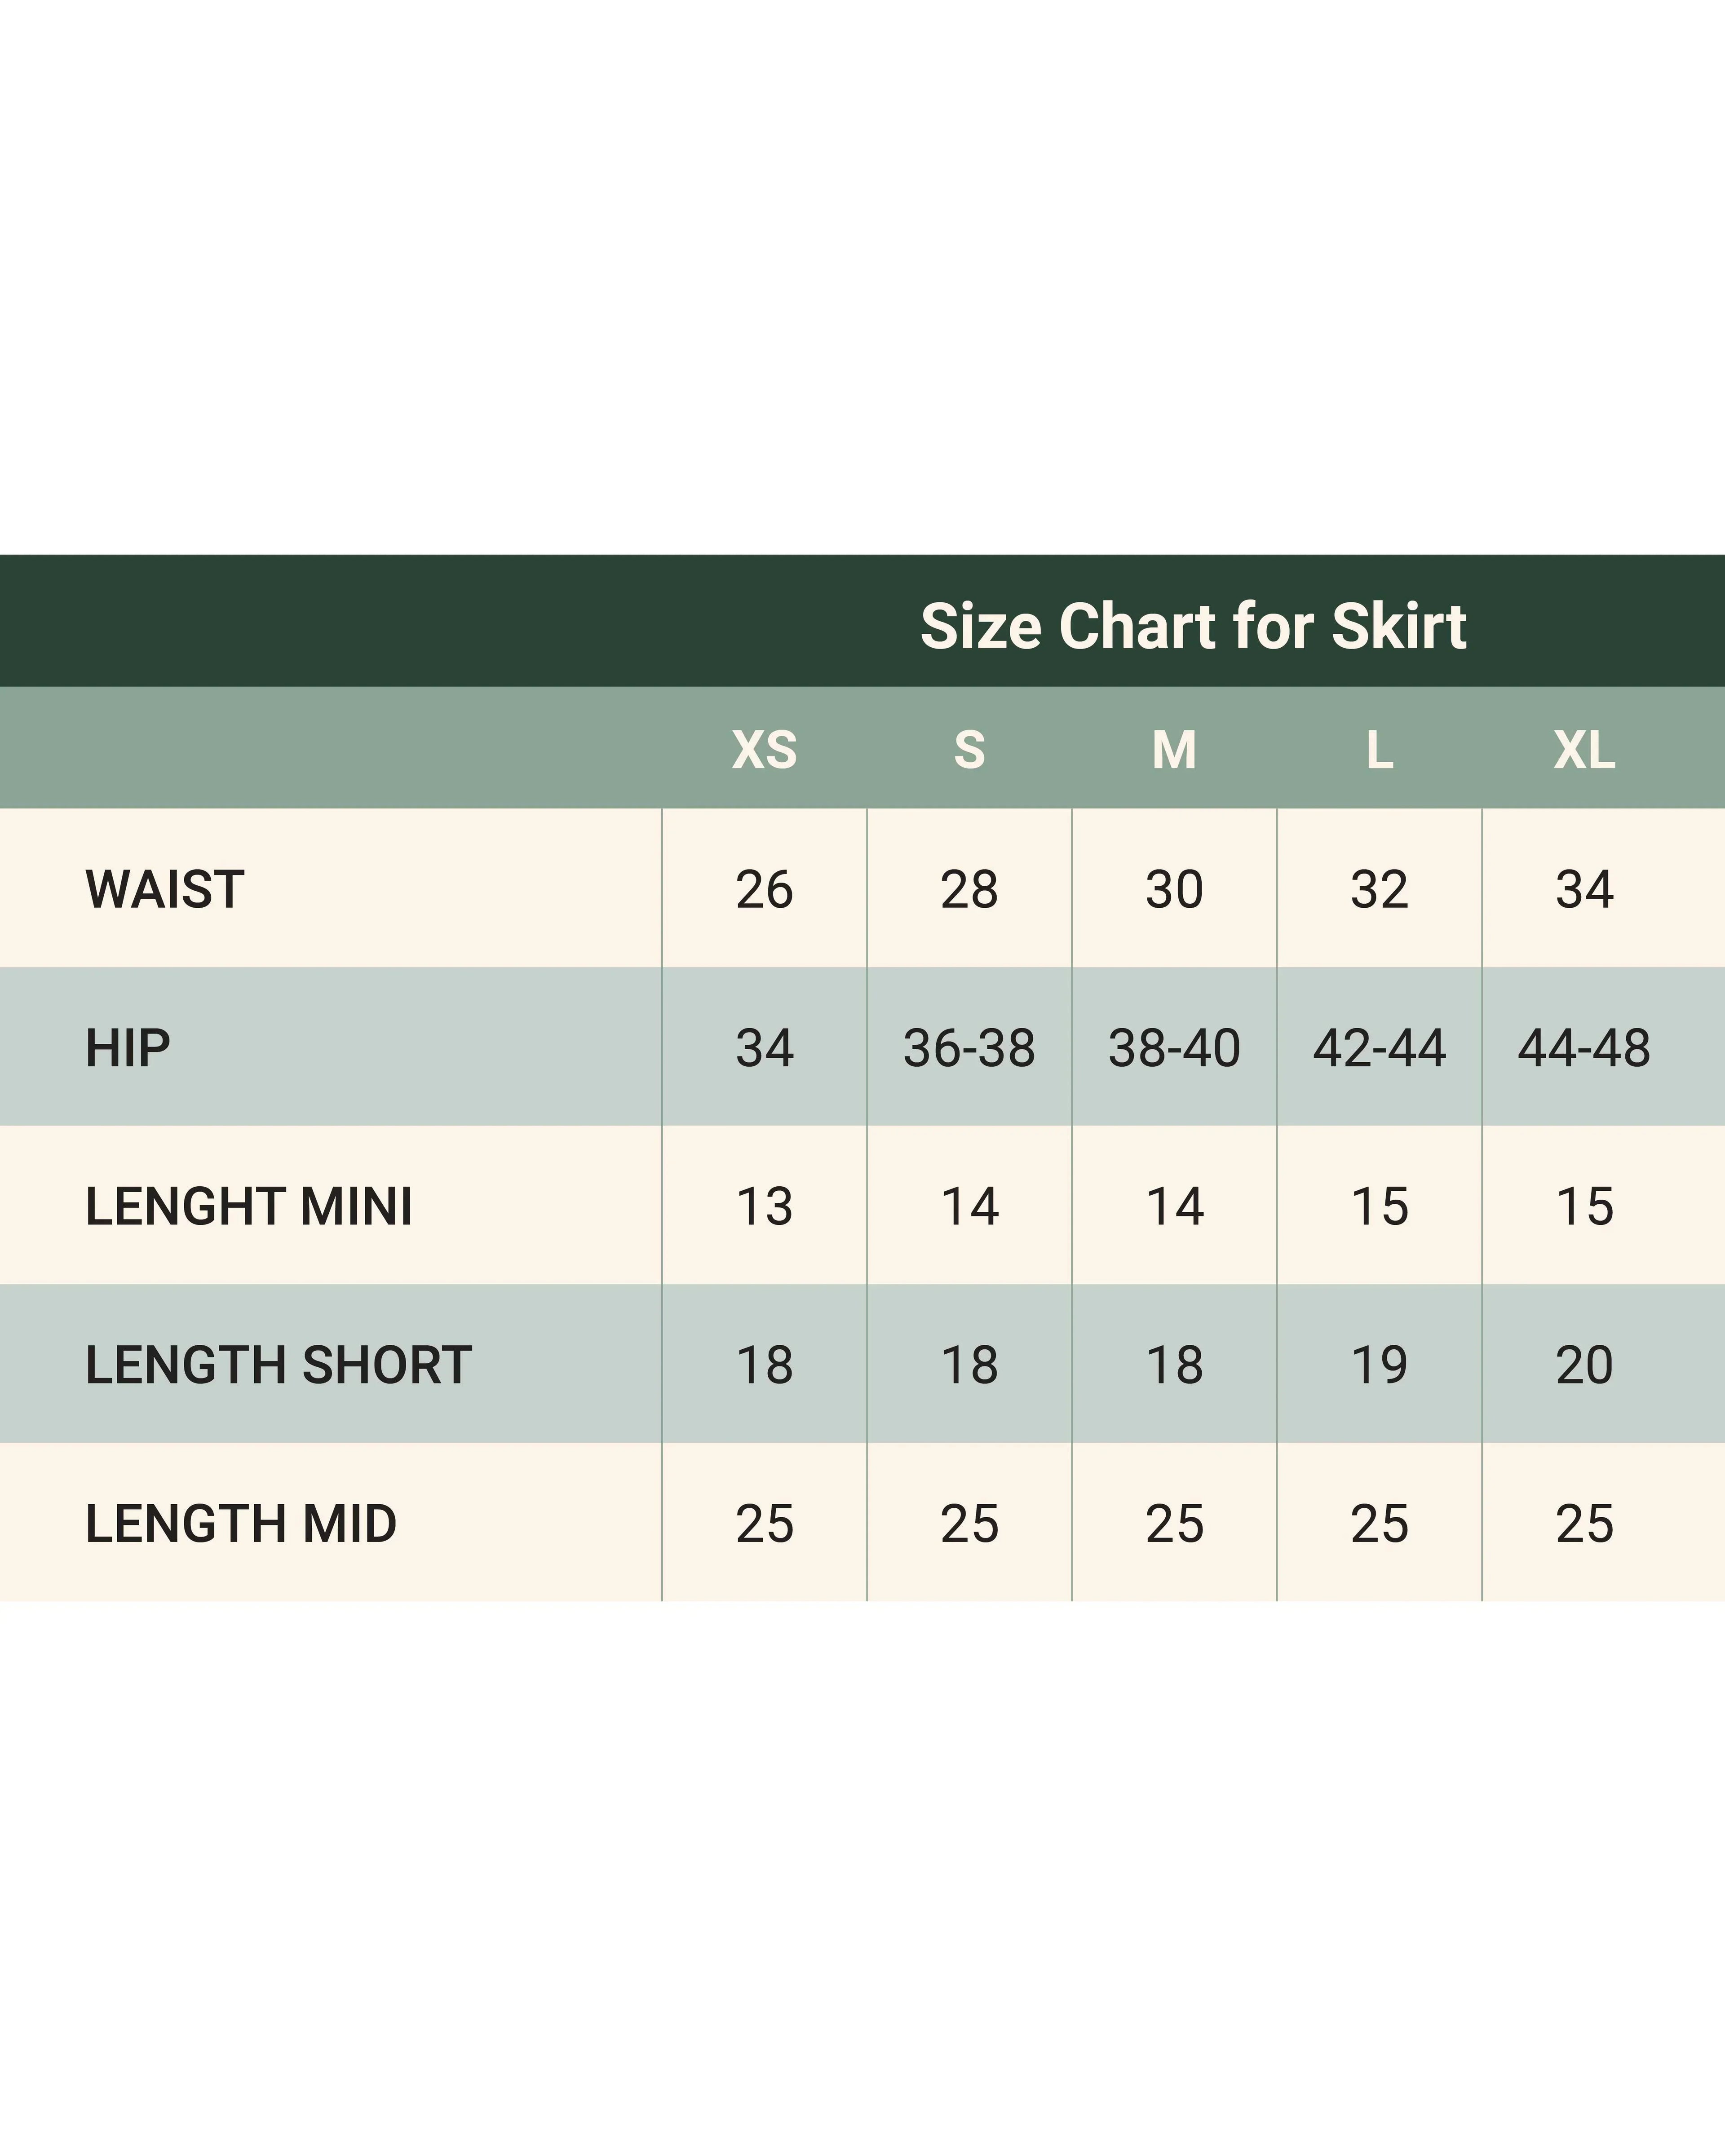Click waist value 26 for XS
Image resolution: width=1725 pixels, height=2156 pixels.
764,889
